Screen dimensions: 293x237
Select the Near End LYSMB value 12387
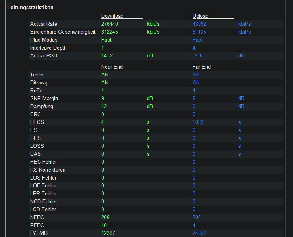click(x=108, y=233)
